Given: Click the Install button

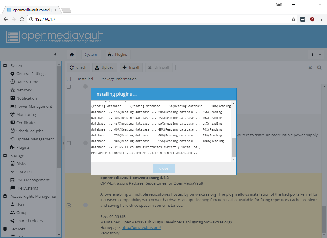Looking at the screenshot, I should click(x=131, y=67).
